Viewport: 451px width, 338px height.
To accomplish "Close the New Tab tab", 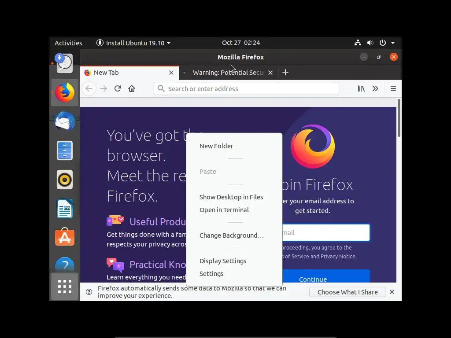I will point(171,73).
